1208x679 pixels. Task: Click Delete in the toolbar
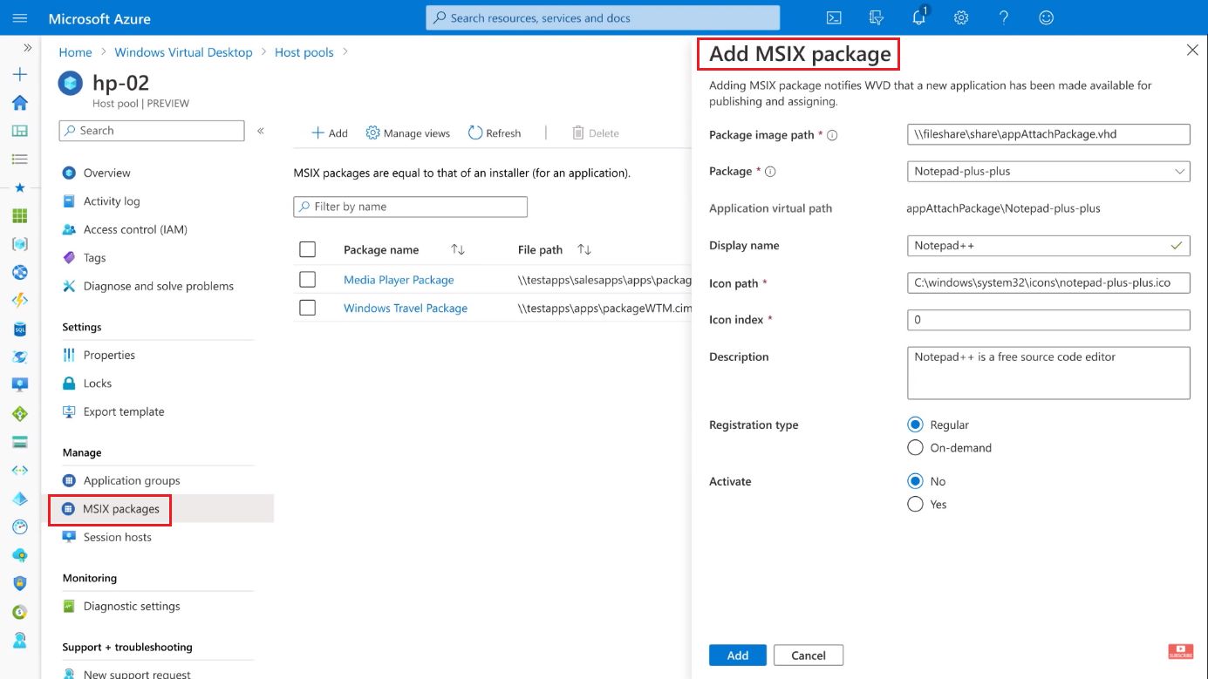596,133
